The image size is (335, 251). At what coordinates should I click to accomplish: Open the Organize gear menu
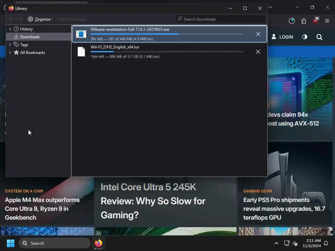(40, 19)
